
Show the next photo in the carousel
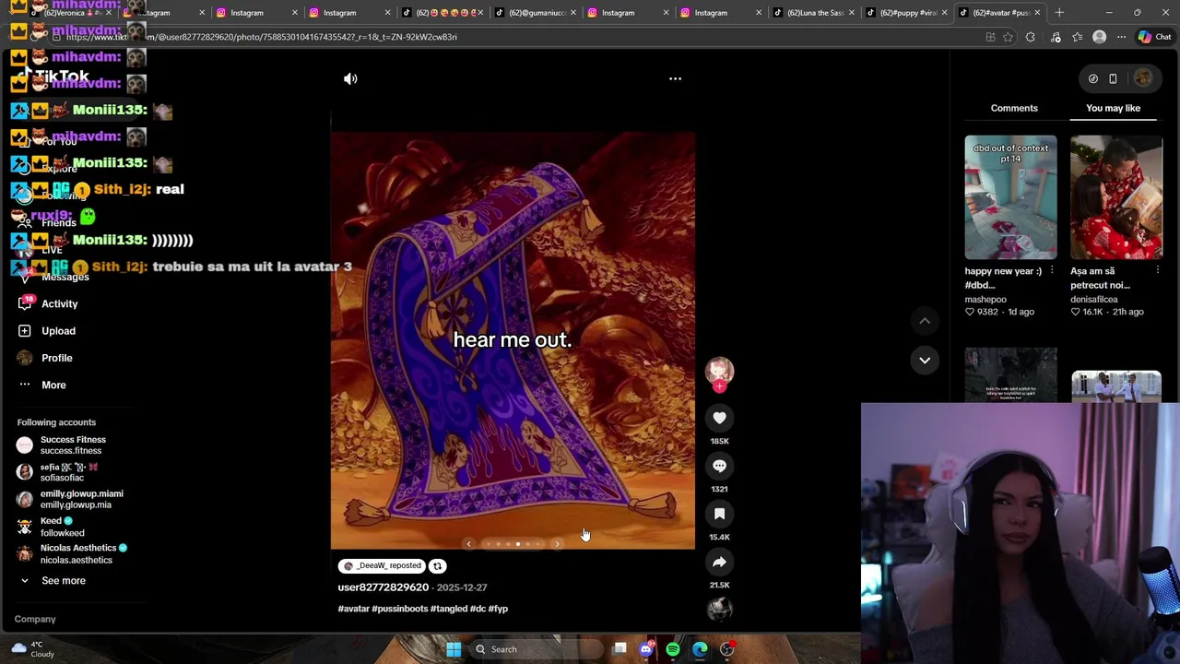coord(557,544)
